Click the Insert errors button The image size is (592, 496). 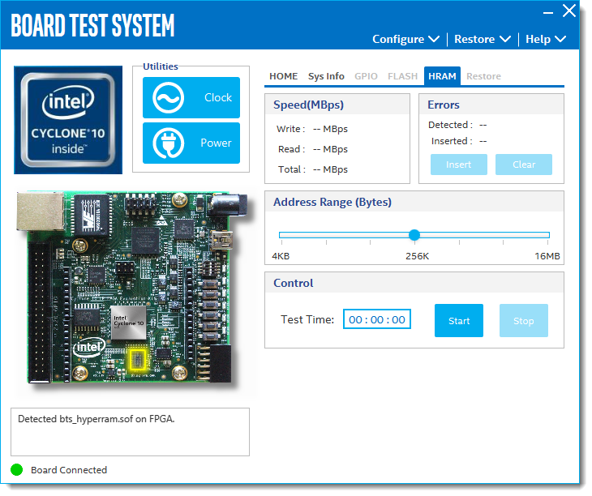click(x=458, y=165)
